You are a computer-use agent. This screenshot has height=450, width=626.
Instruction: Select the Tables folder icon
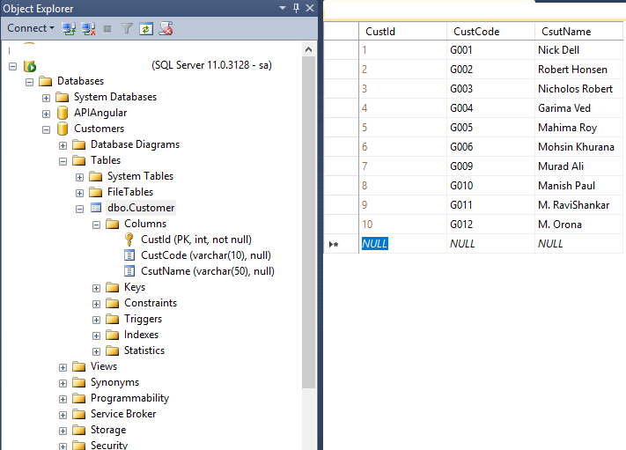79,160
